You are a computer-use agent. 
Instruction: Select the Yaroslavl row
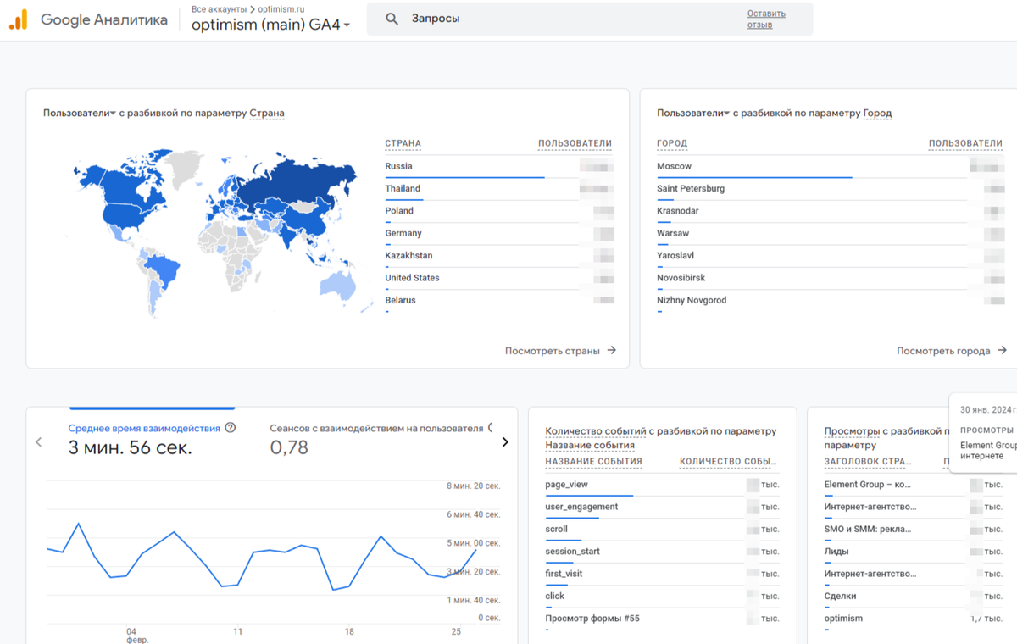[831, 256]
